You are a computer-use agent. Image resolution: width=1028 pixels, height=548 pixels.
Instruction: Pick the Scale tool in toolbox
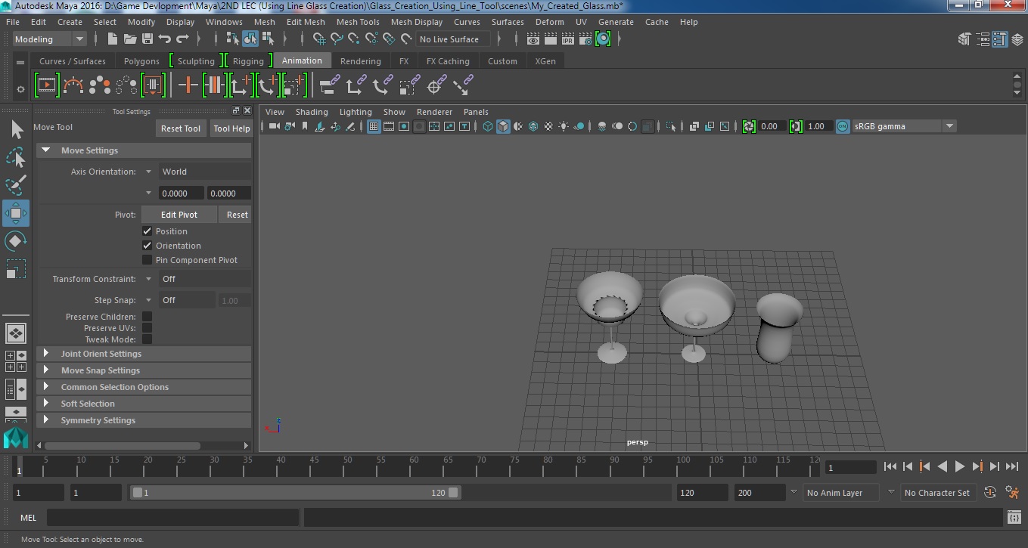pos(16,269)
